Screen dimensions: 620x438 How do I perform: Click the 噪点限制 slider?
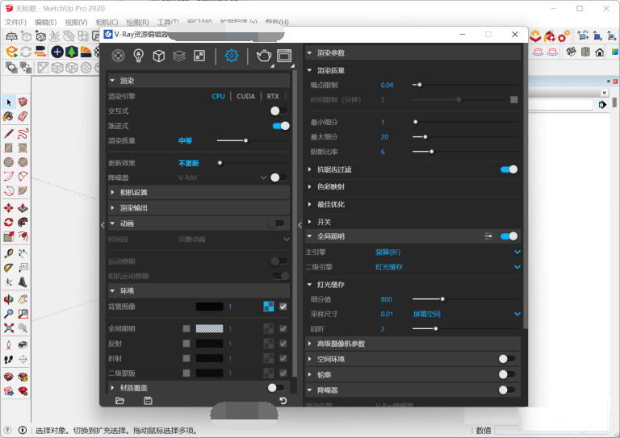[465, 85]
